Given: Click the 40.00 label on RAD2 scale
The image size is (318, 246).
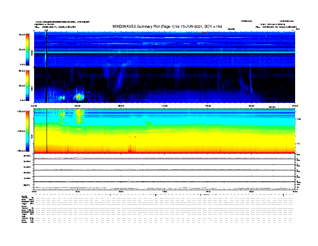Looking at the screenshot, I should [22, 35].
